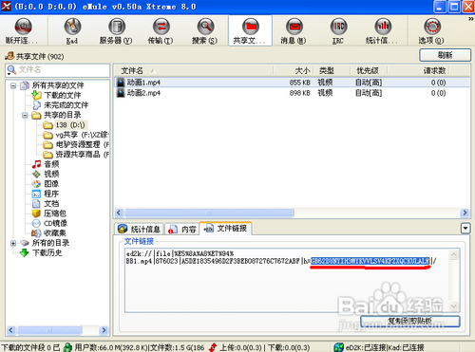Click the upload/download speed status icon
Viewport: 475px width, 352px height.
[x=214, y=347]
